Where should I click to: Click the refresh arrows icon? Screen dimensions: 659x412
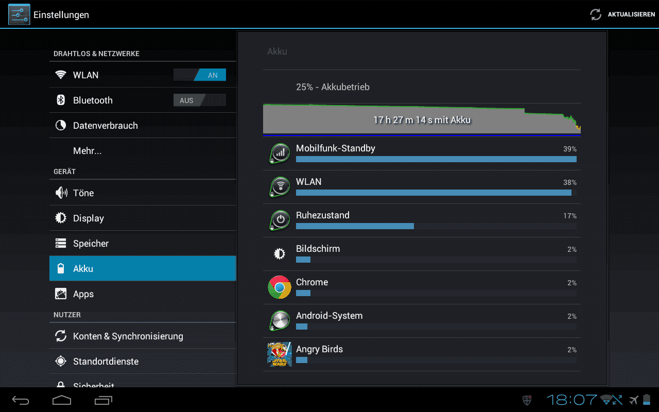pos(596,14)
